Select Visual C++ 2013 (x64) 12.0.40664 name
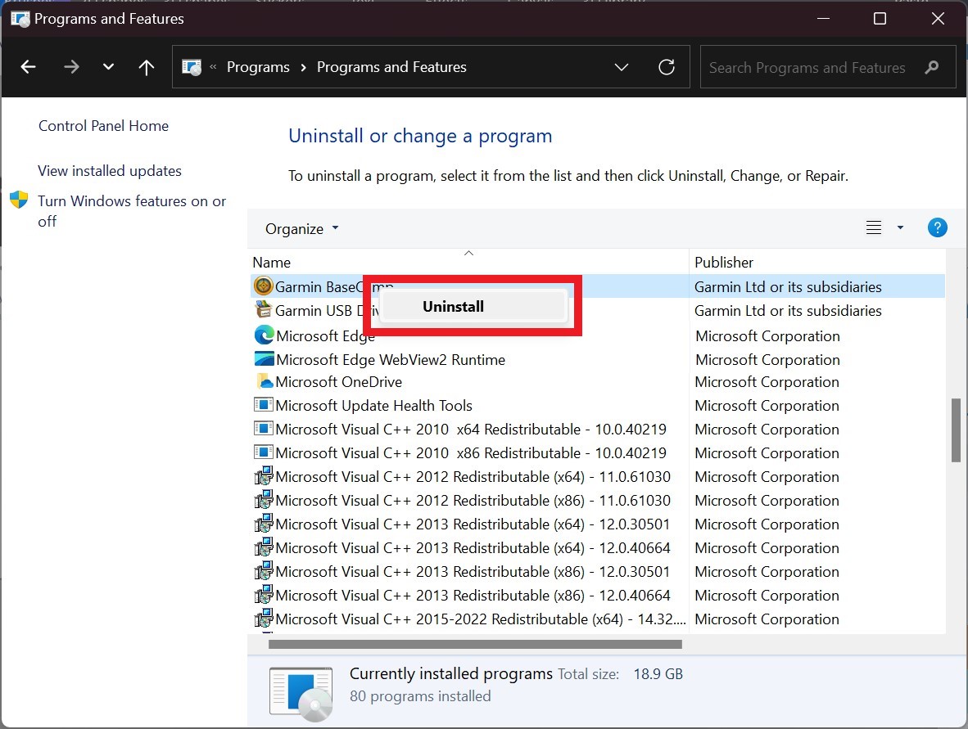 [473, 547]
